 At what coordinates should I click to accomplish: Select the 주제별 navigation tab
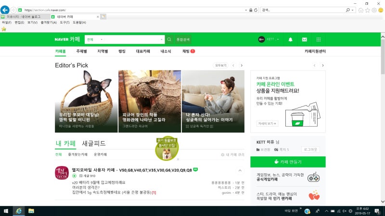pyautogui.click(x=81, y=51)
